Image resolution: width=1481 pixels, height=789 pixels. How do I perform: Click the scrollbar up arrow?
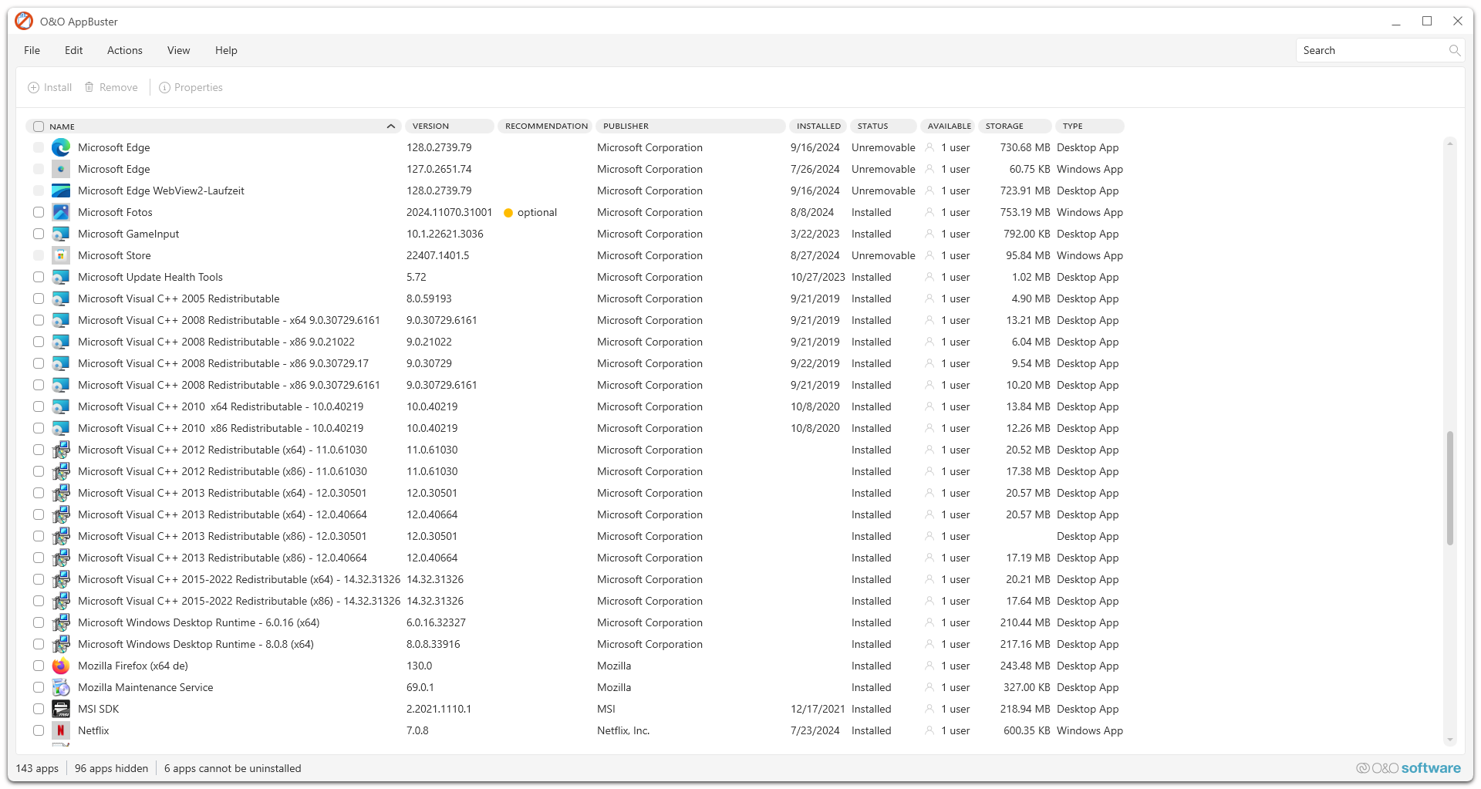1450,143
